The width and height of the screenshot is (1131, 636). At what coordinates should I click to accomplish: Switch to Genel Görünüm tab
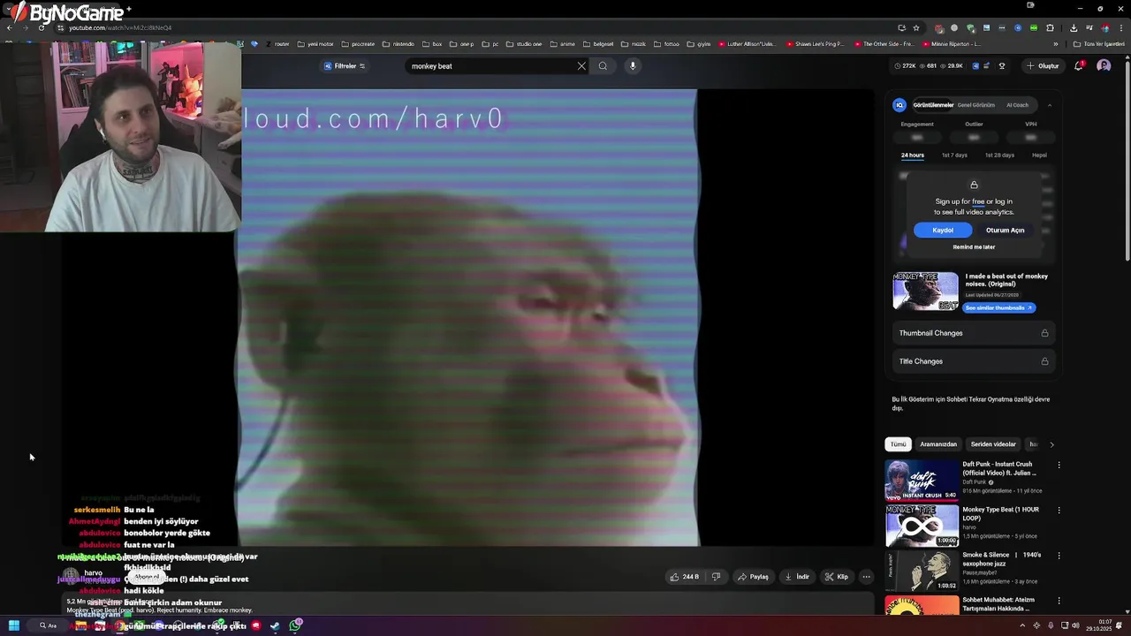976,105
